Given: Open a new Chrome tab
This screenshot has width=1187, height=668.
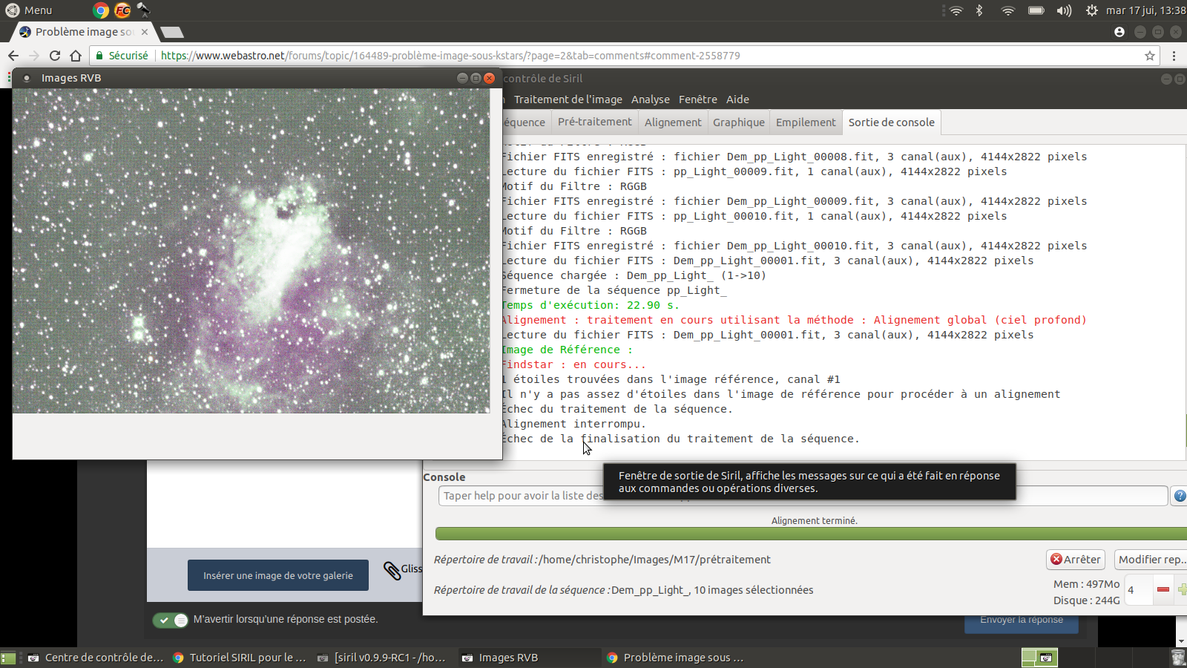Looking at the screenshot, I should (172, 32).
